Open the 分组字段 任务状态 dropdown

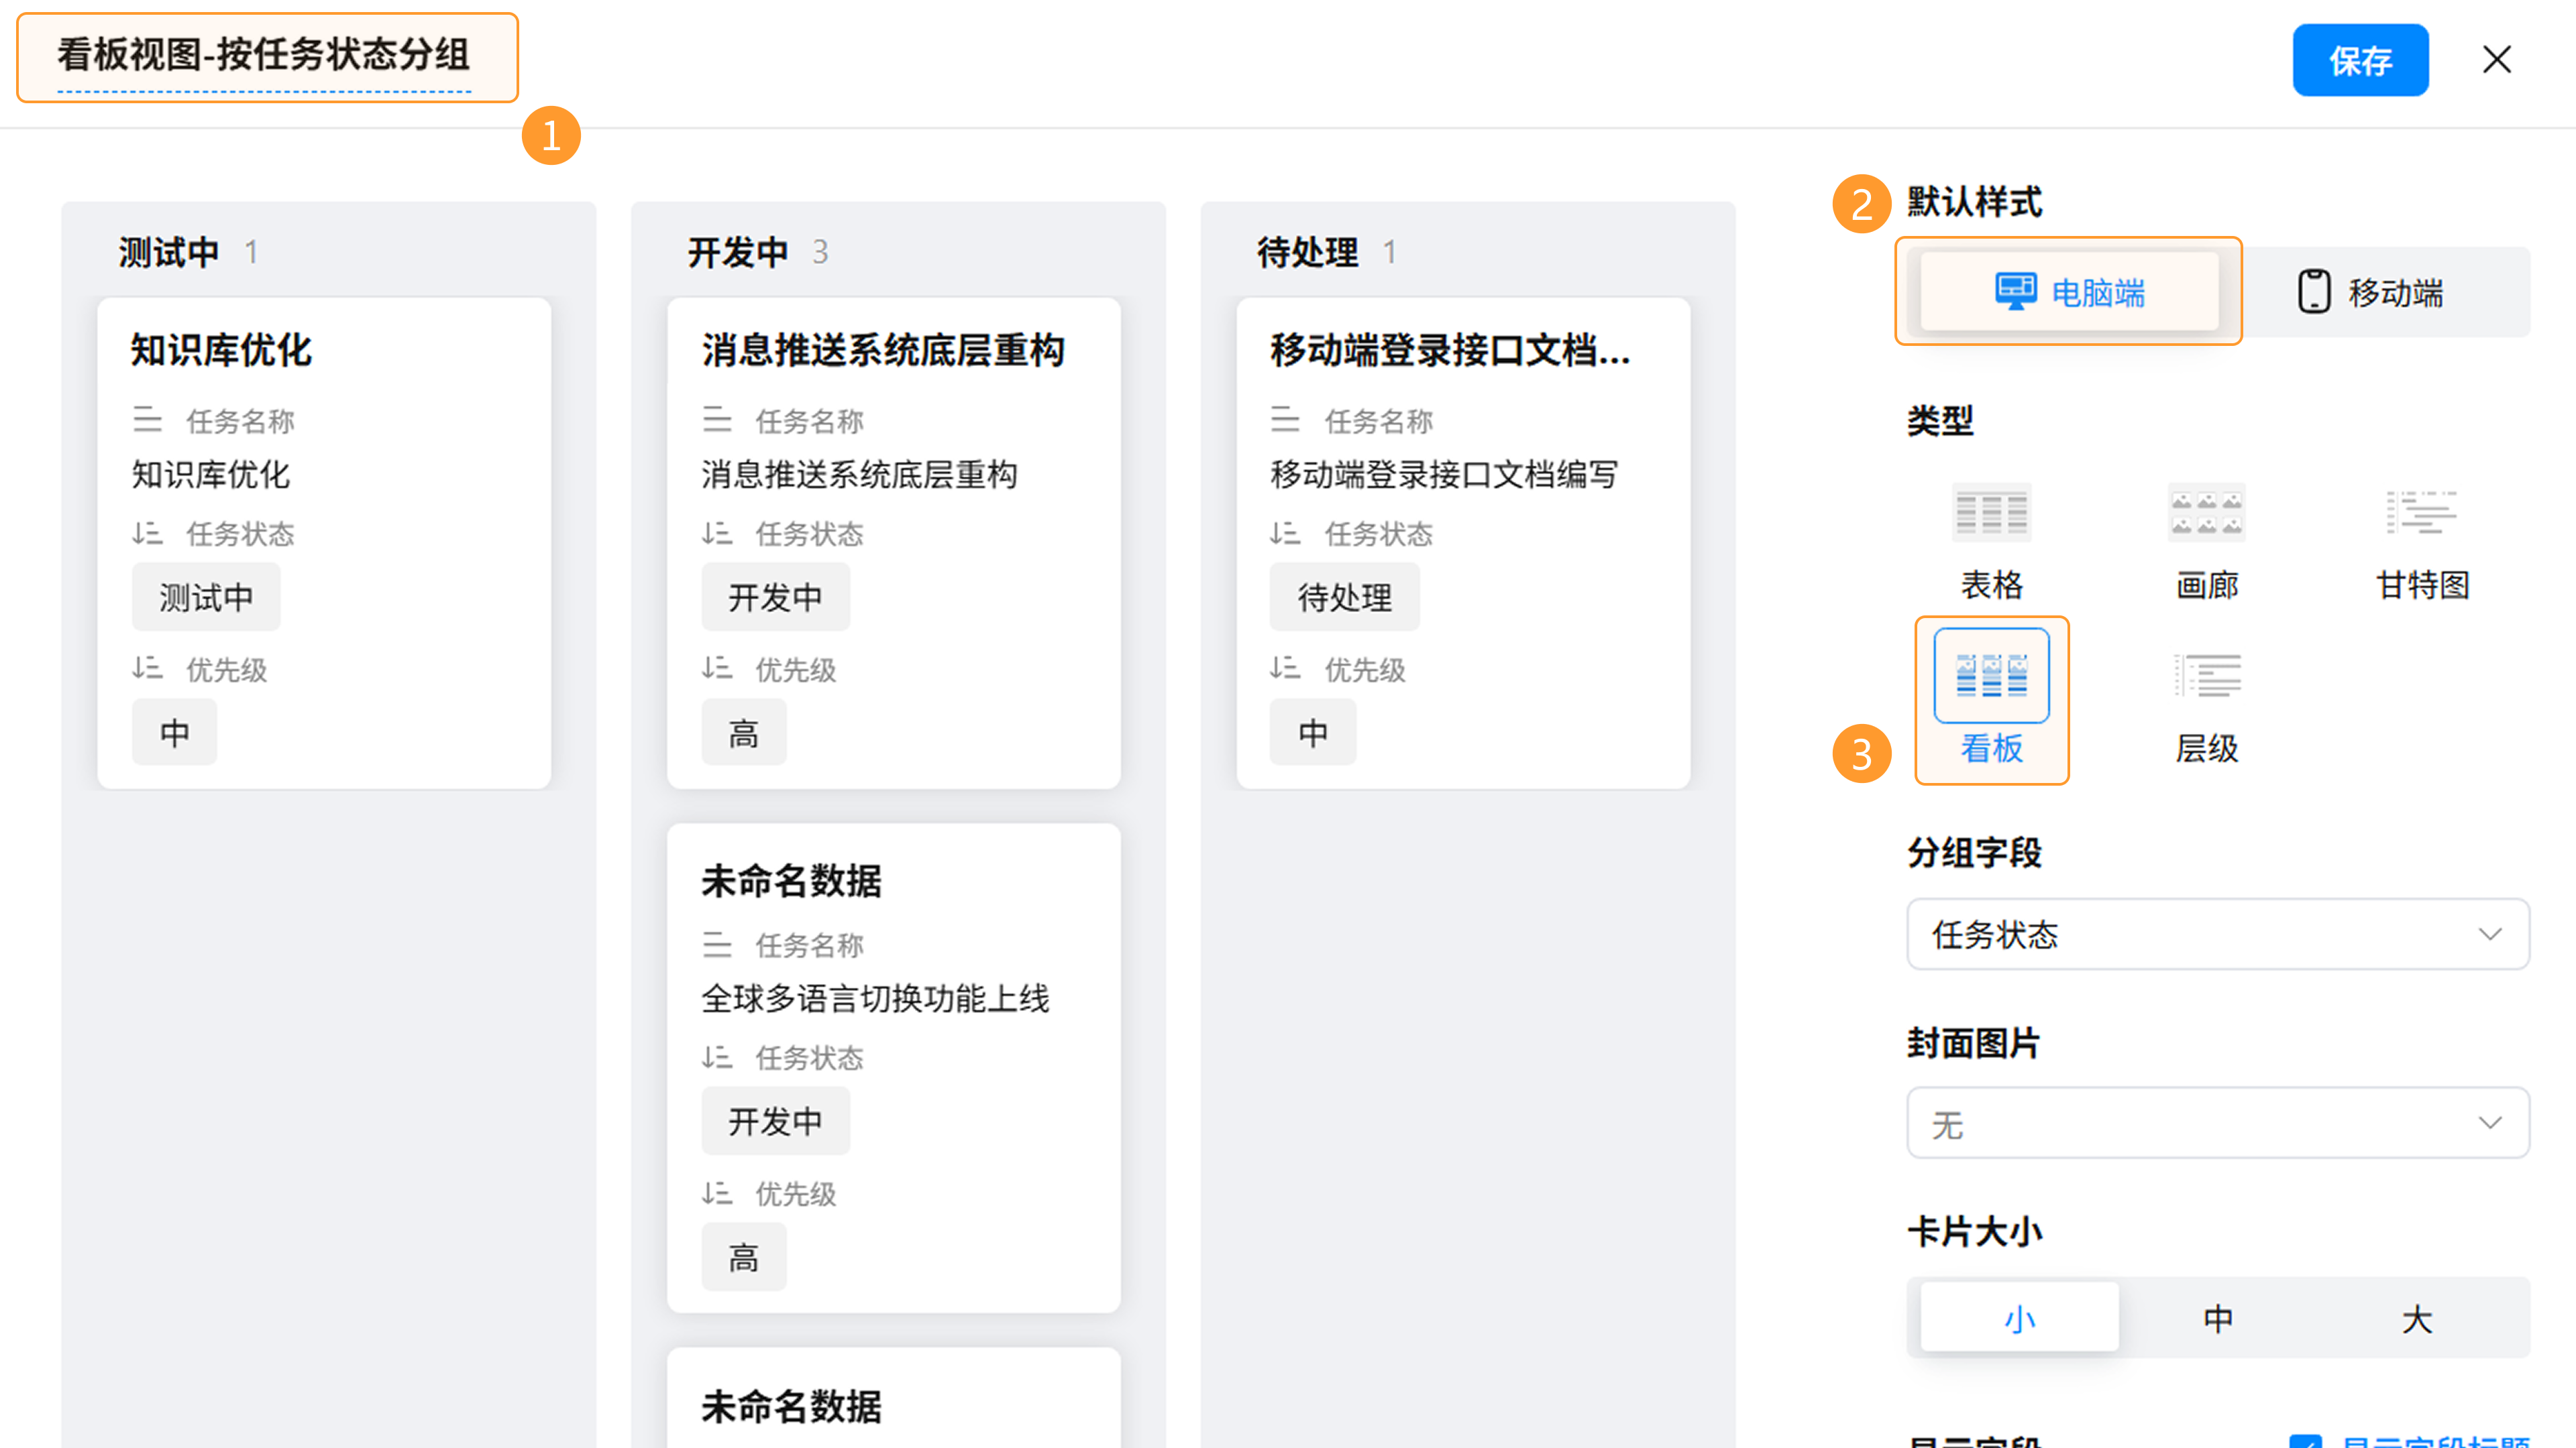(2217, 934)
